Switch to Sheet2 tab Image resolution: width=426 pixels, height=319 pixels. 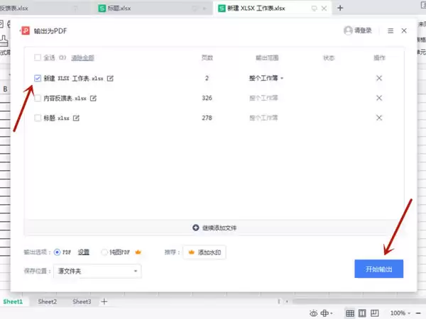pos(48,302)
